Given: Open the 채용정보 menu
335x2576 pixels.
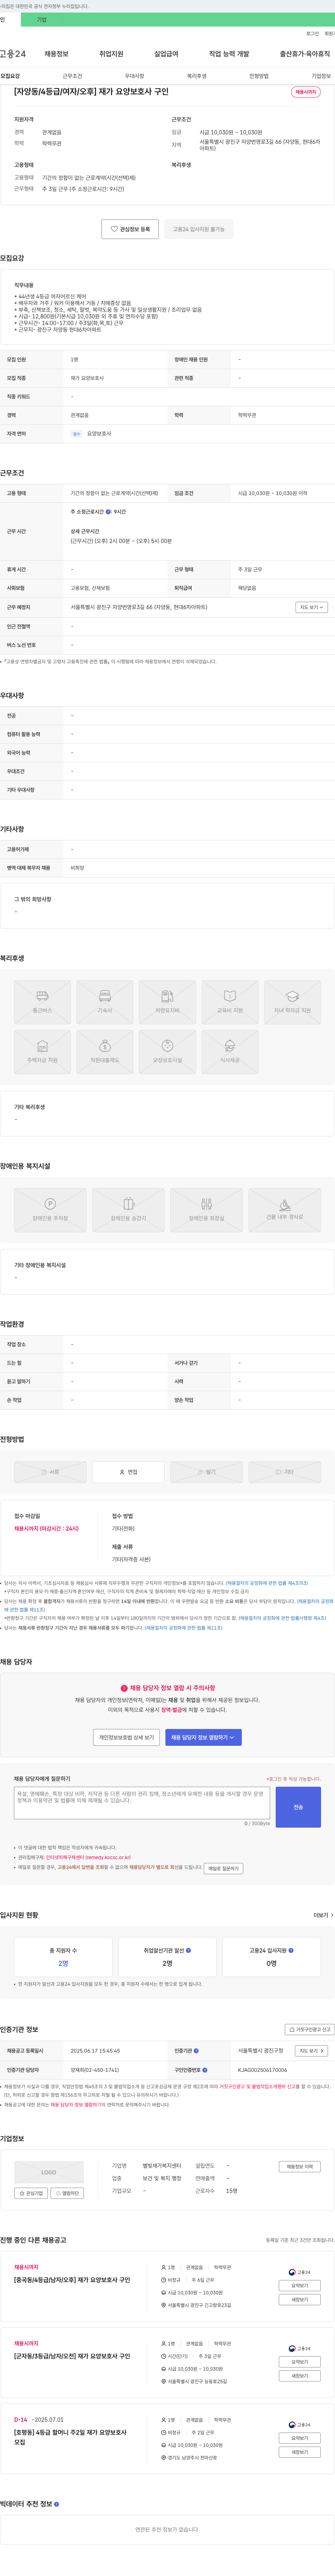Looking at the screenshot, I should [57, 54].
